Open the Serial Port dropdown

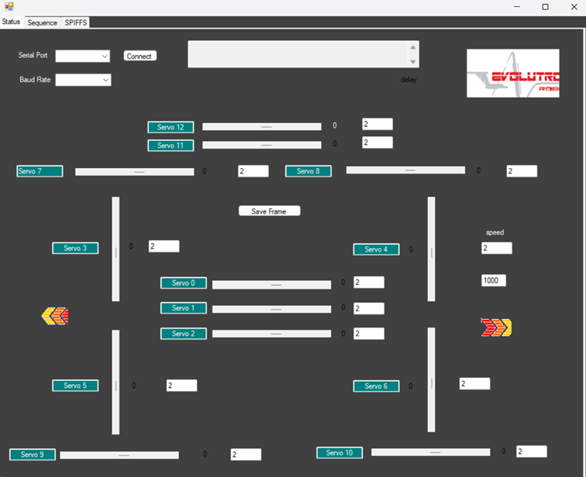(83, 56)
